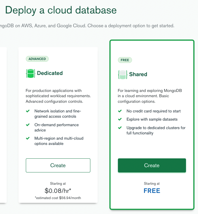Viewport: 198px width, 214px height.
Task: Click the checkmark beside On-demand performance advice
Action: (28, 125)
